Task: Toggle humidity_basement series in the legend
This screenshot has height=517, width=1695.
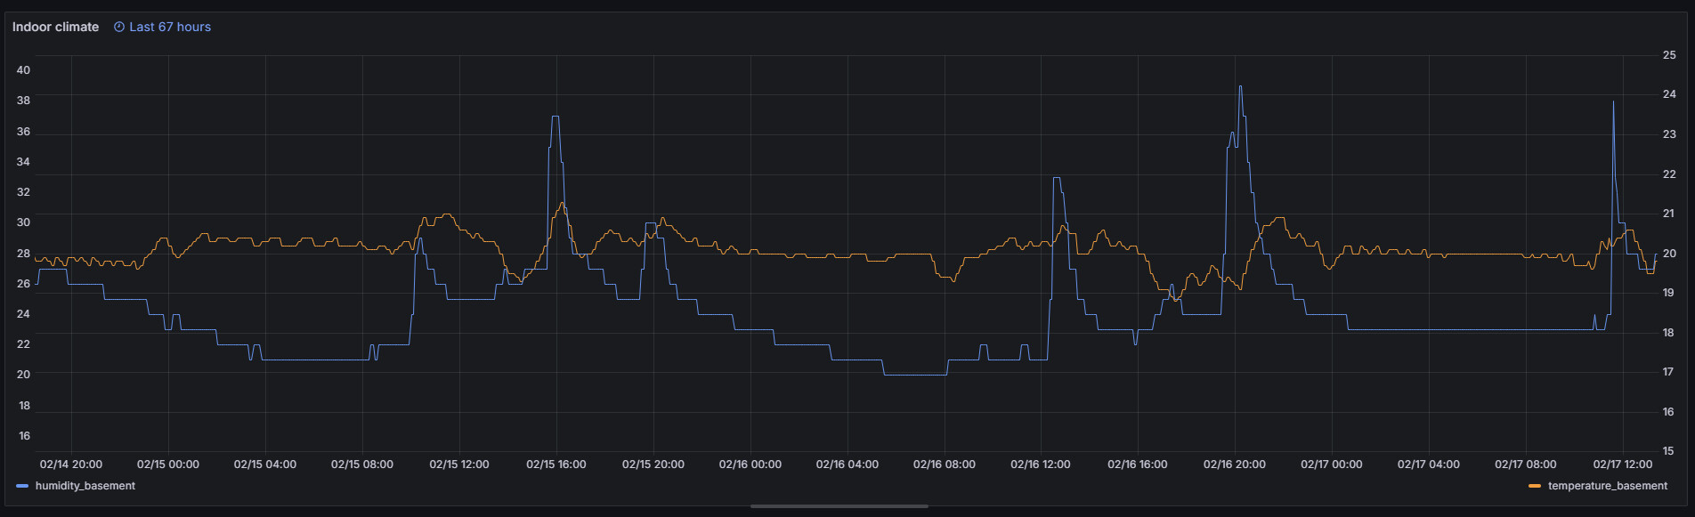Action: coord(85,486)
